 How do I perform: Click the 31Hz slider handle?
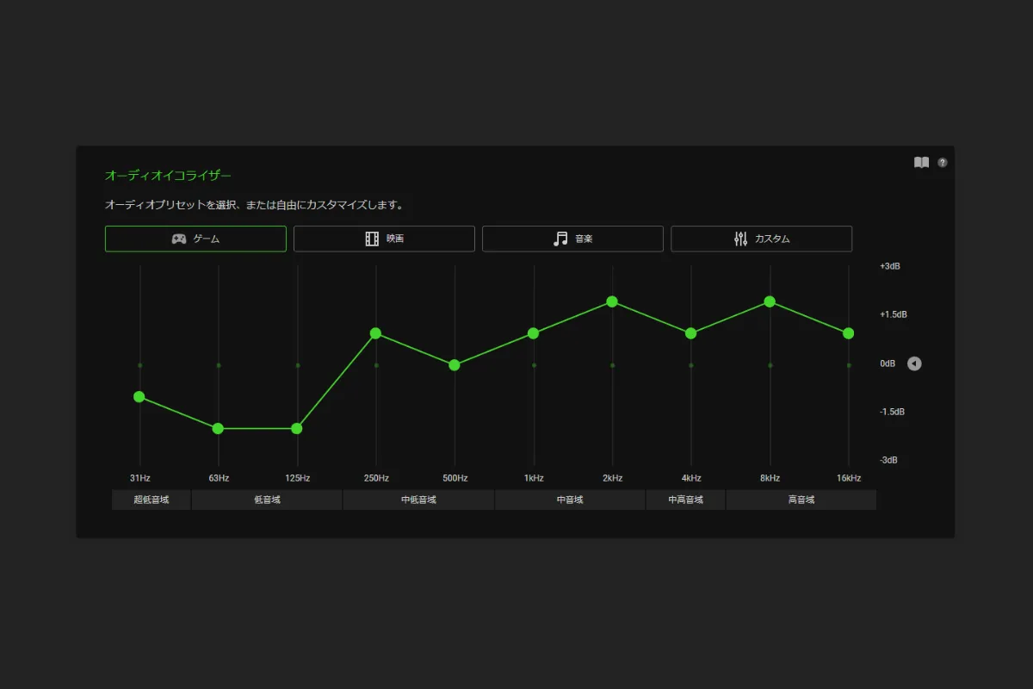139,397
